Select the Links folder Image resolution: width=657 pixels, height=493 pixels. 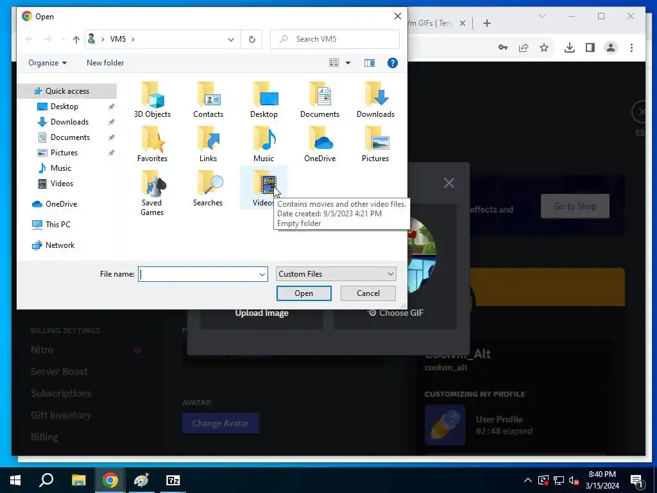(209, 144)
